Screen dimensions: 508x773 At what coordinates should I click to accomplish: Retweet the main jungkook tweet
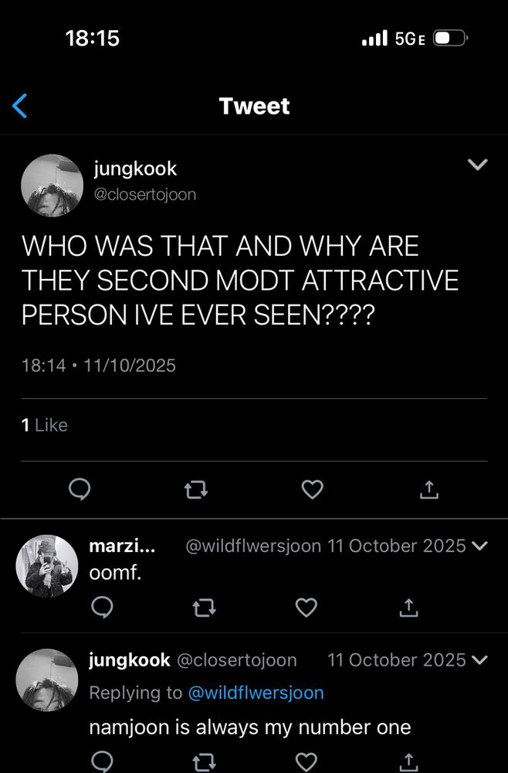[x=196, y=489]
